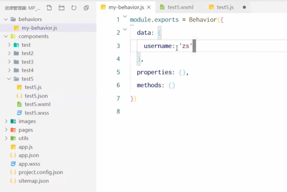Close the my-behavior.js tab
This screenshot has width=287, height=192.
coord(149,7)
